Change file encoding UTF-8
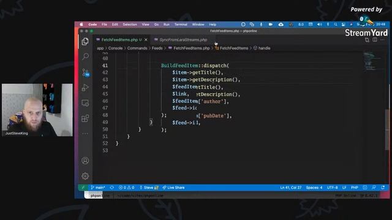This screenshot has width=392, height=220. 332,188
